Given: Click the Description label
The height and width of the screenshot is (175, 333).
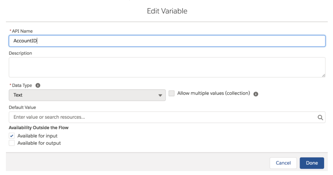Looking at the screenshot, I should [x=20, y=53].
